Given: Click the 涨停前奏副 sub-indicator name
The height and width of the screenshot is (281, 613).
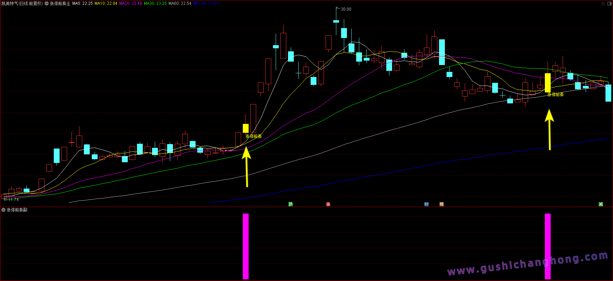Looking at the screenshot, I should coord(17,210).
